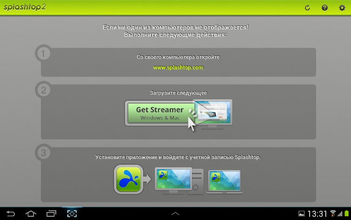
Task: Tap the large Splashtop app icon
Action: click(x=128, y=179)
